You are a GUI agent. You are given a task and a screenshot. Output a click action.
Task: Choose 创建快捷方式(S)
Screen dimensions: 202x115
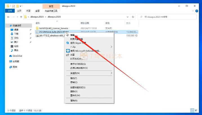(x=89, y=87)
